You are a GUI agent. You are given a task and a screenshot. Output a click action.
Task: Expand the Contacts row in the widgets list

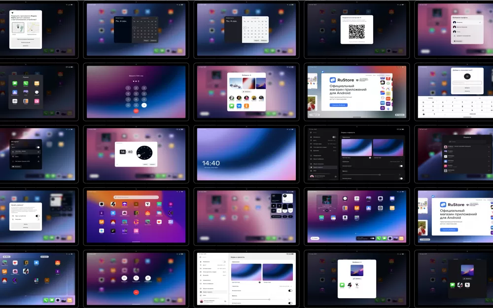click(466, 161)
